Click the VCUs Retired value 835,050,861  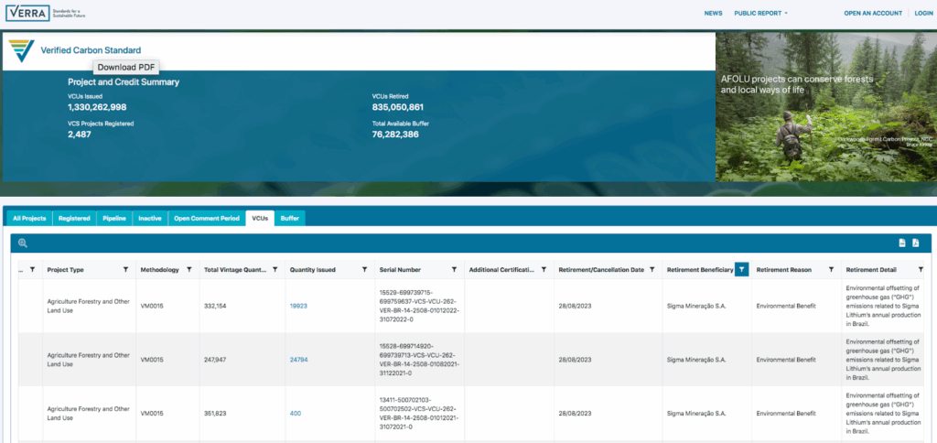[397, 108]
